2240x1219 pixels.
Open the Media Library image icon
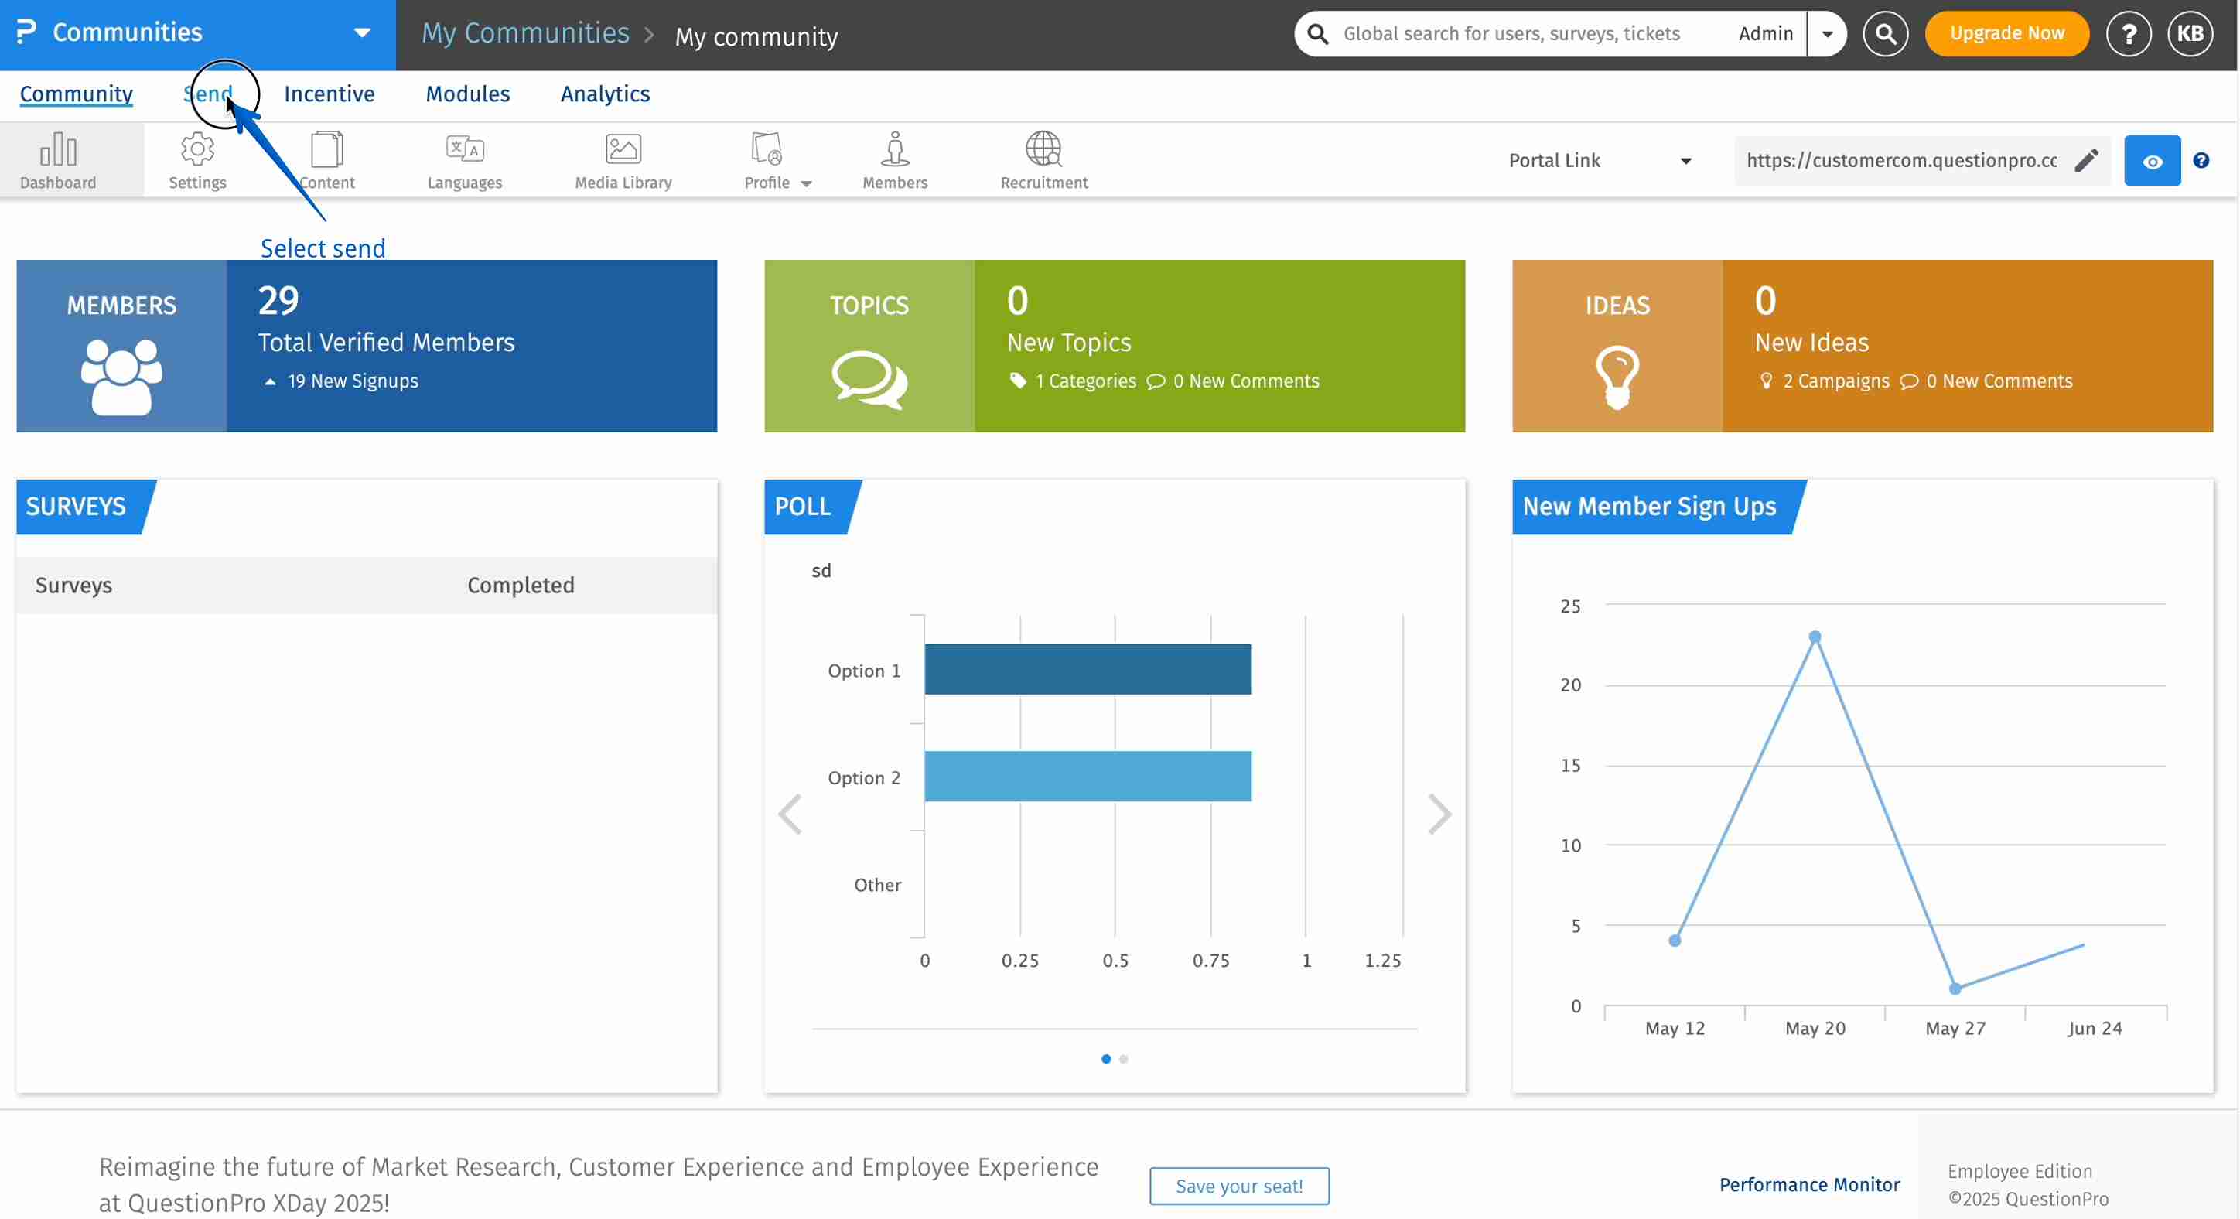pos(623,149)
